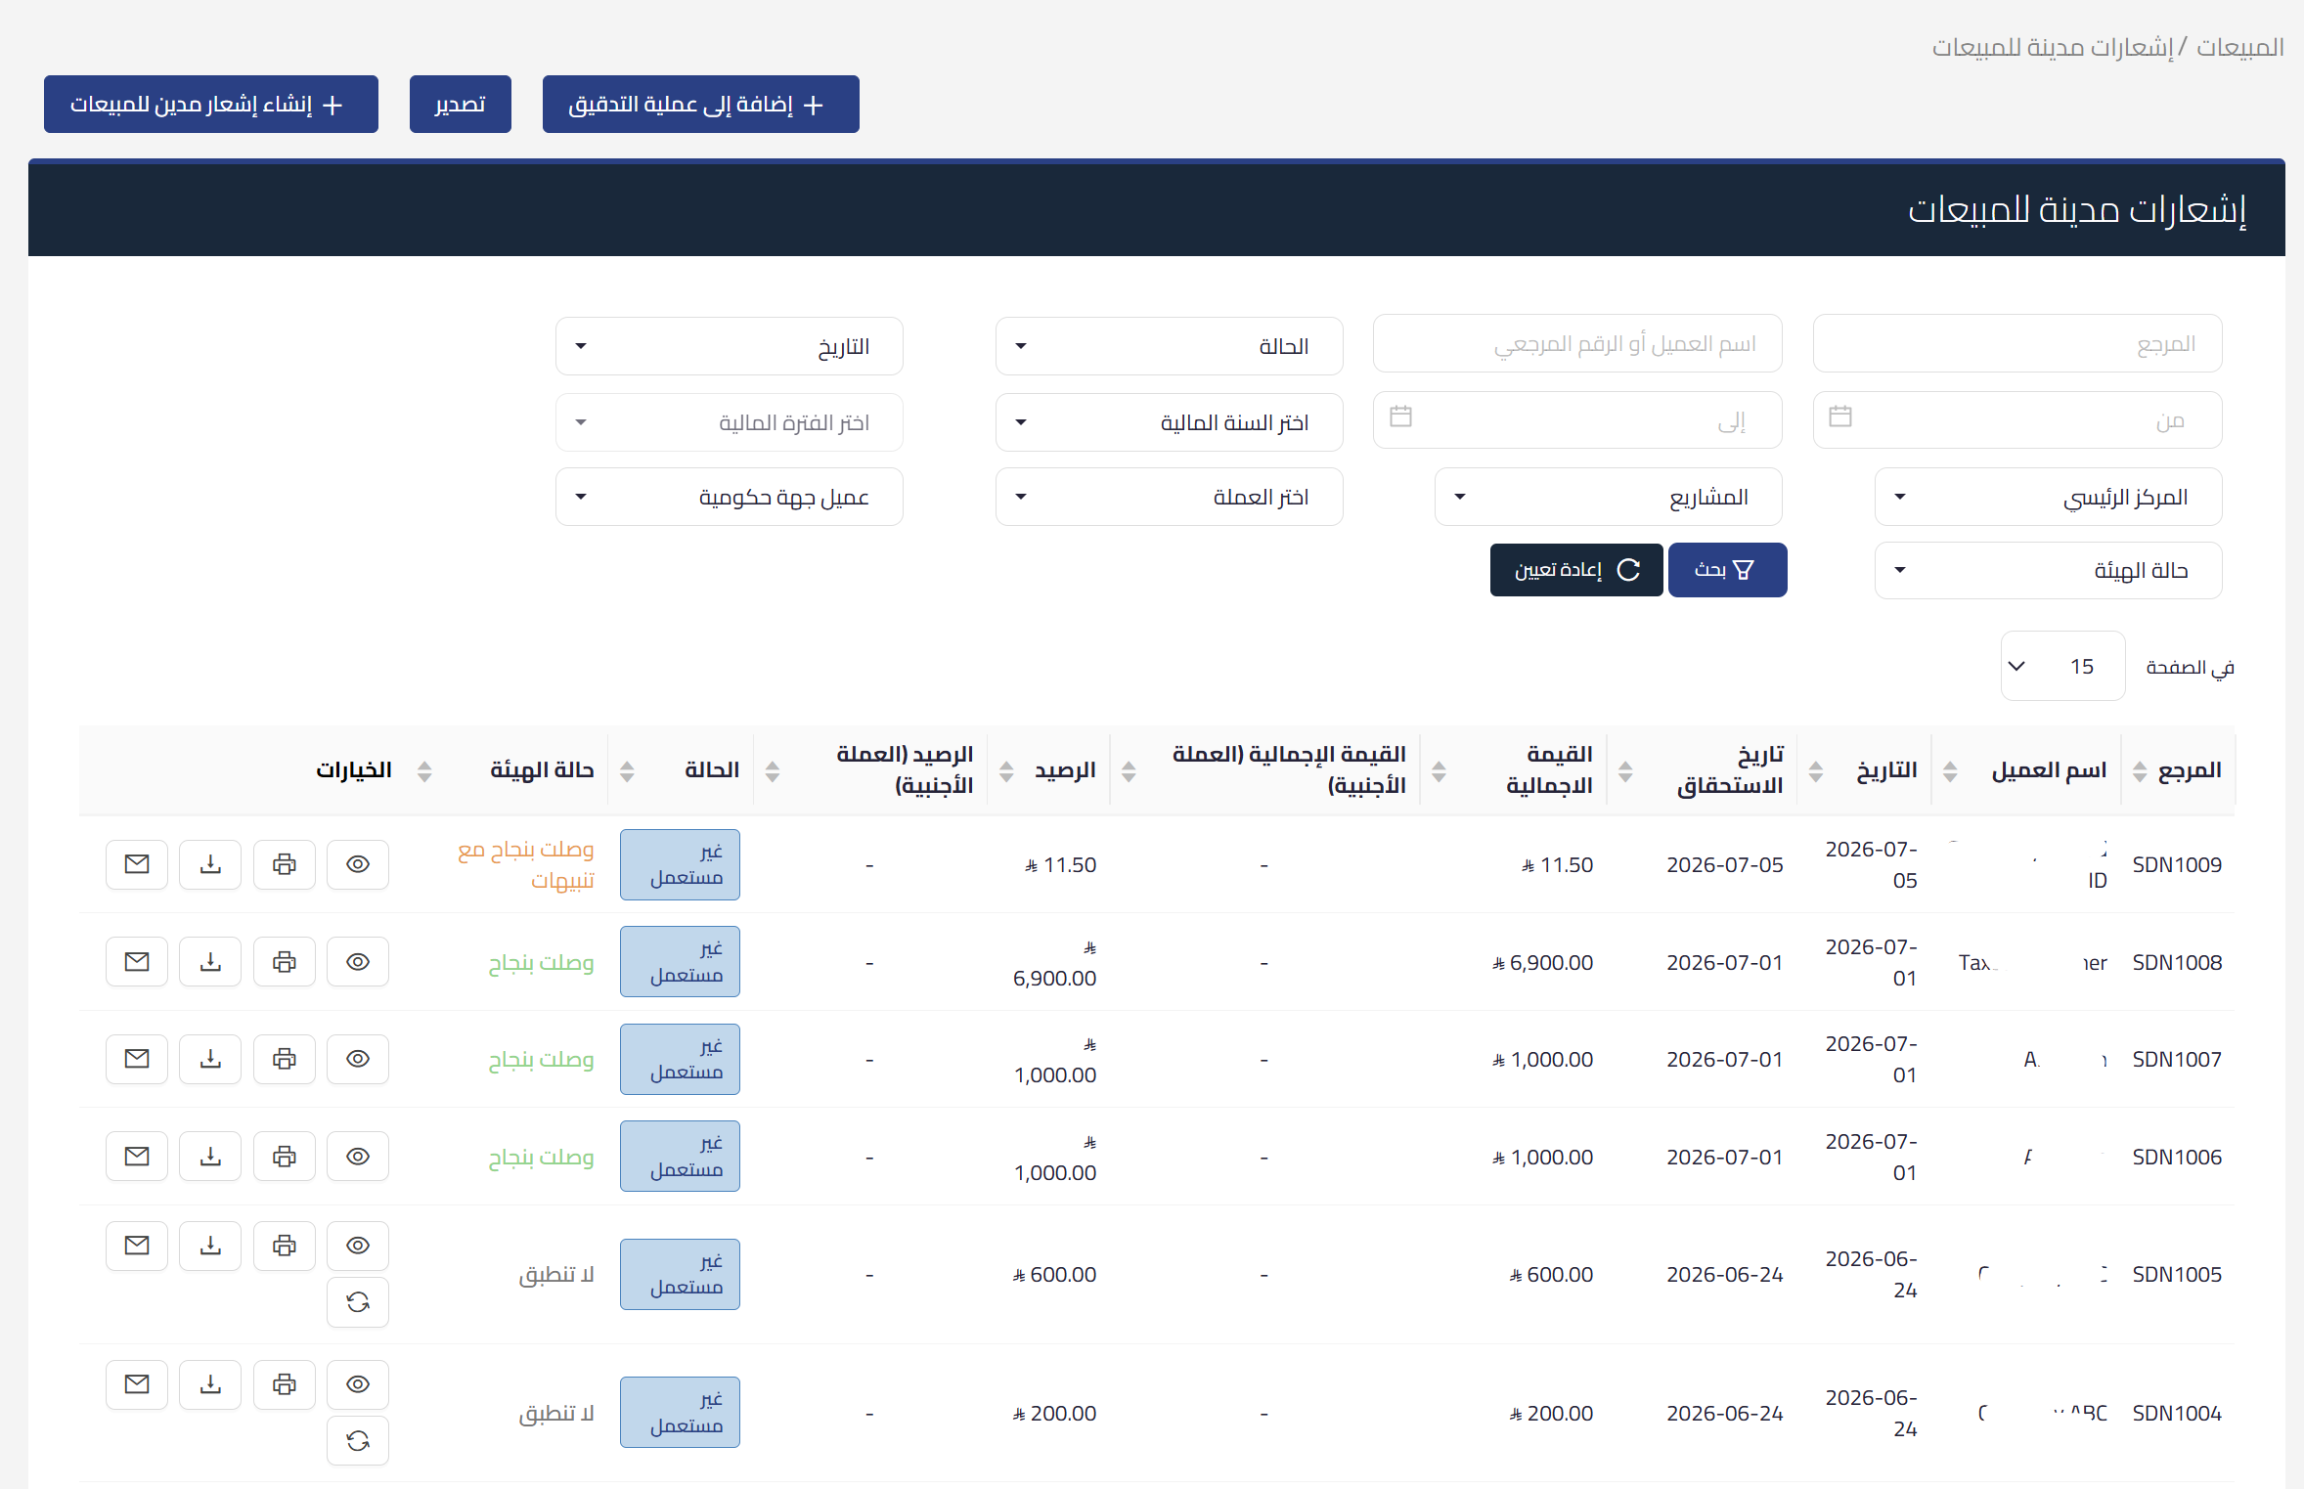
Task: View debit note SDN1005 (eye icon)
Action: click(x=358, y=1246)
